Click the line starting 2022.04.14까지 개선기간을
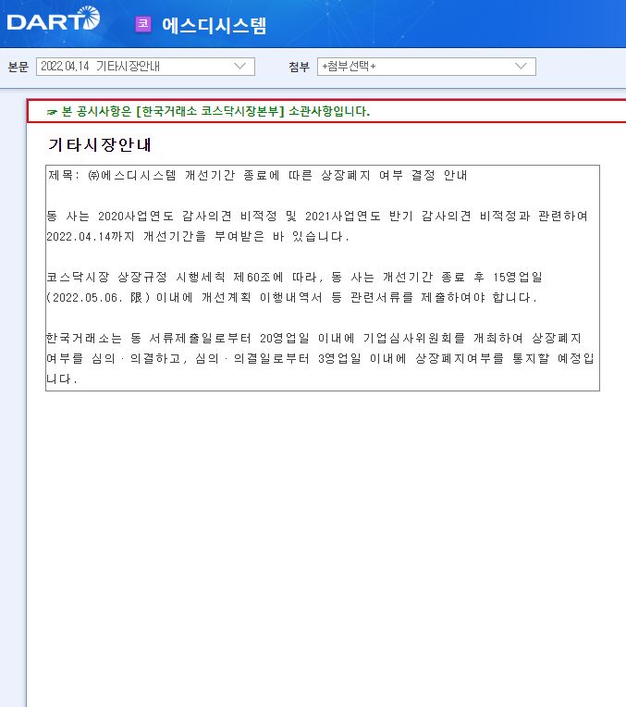Image resolution: width=626 pixels, height=707 pixels. click(198, 237)
